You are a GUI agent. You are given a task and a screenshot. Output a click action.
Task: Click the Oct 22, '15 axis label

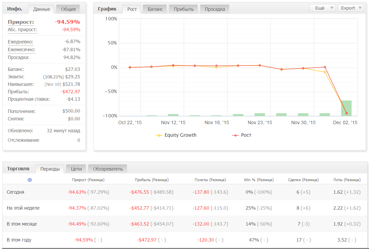pyautogui.click(x=130, y=122)
